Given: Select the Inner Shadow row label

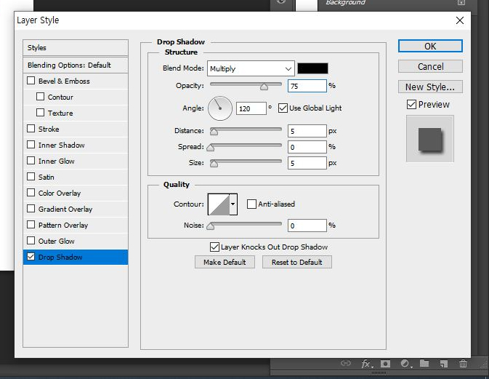Looking at the screenshot, I should coord(62,145).
